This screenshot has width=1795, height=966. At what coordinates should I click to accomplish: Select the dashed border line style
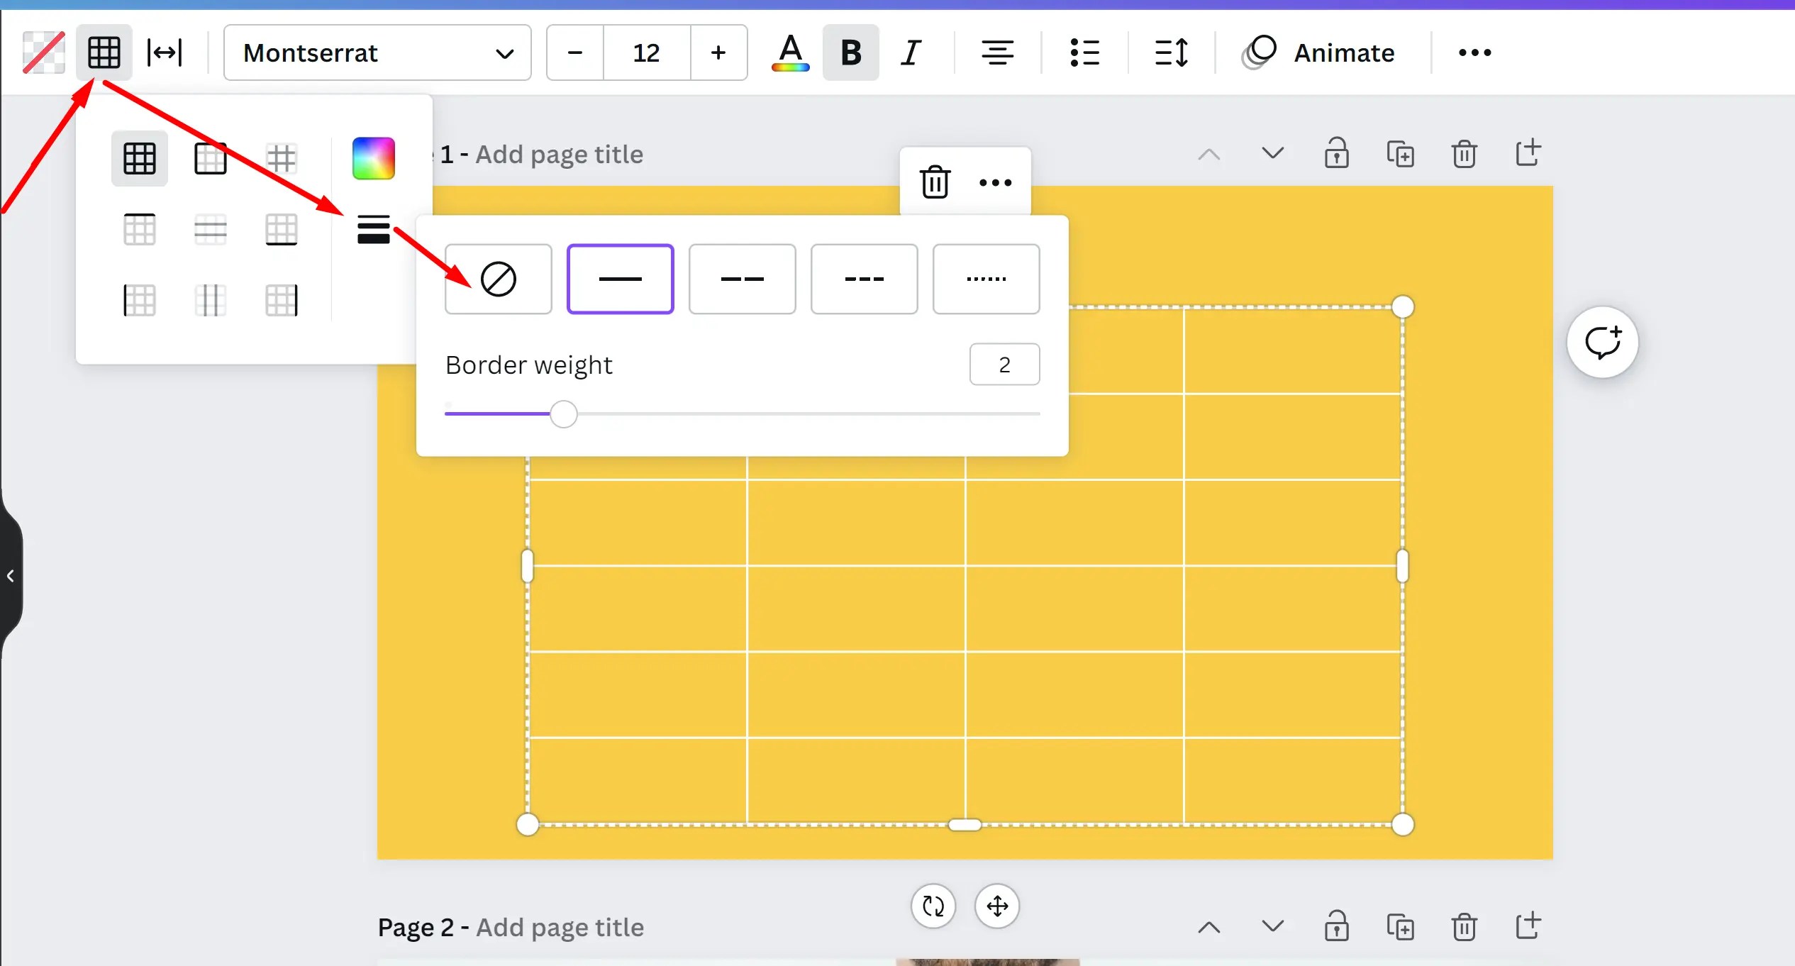point(741,279)
